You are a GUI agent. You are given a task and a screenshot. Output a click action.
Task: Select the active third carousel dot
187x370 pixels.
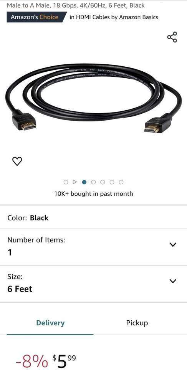click(x=84, y=182)
